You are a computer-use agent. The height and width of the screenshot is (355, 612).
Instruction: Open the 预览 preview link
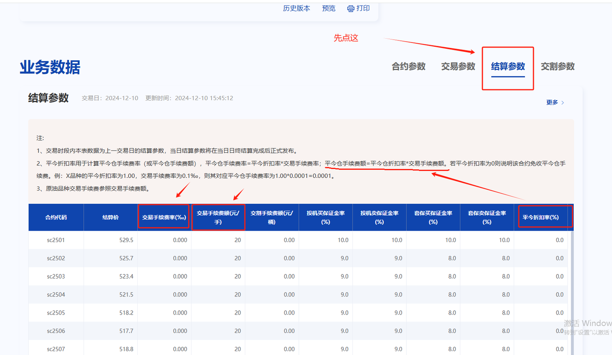328,8
